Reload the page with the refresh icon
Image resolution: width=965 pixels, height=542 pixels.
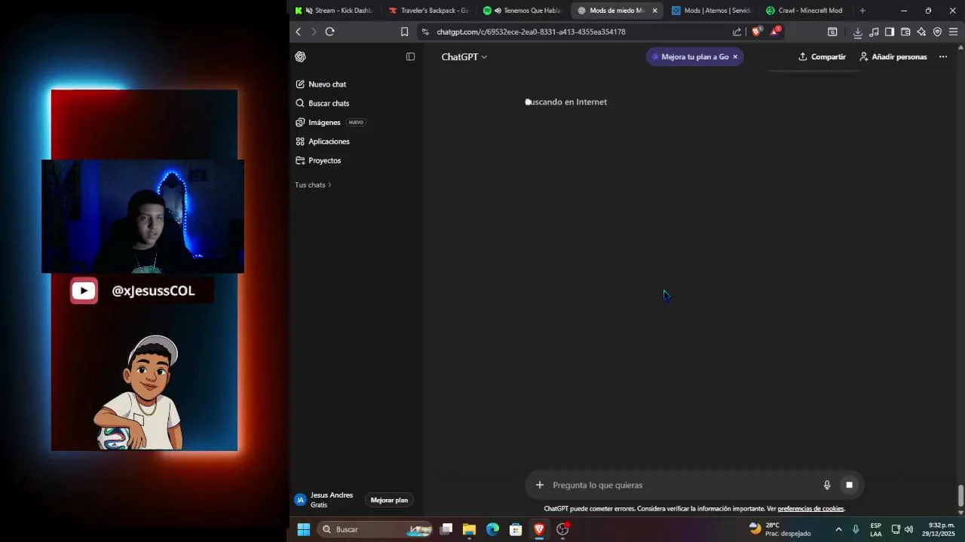tap(329, 32)
